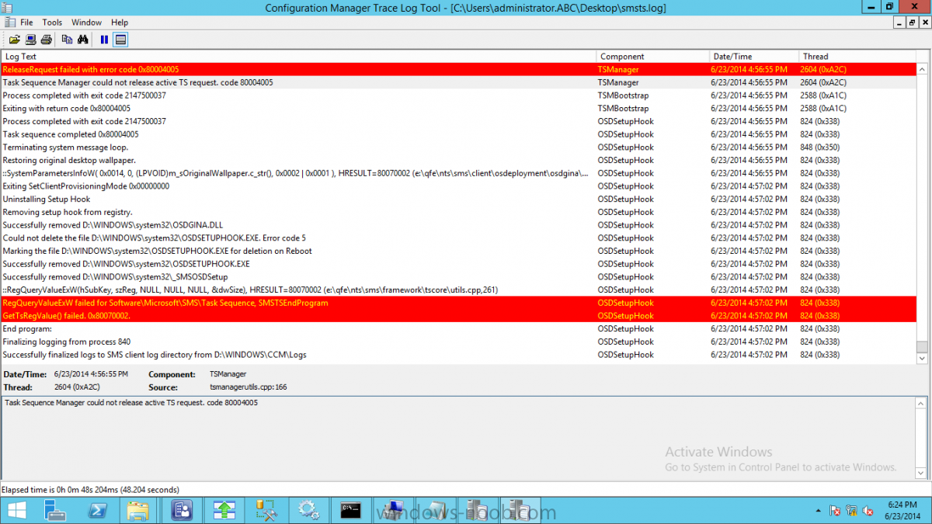
Task: Click the Action Center flag tray icon
Action: [835, 511]
